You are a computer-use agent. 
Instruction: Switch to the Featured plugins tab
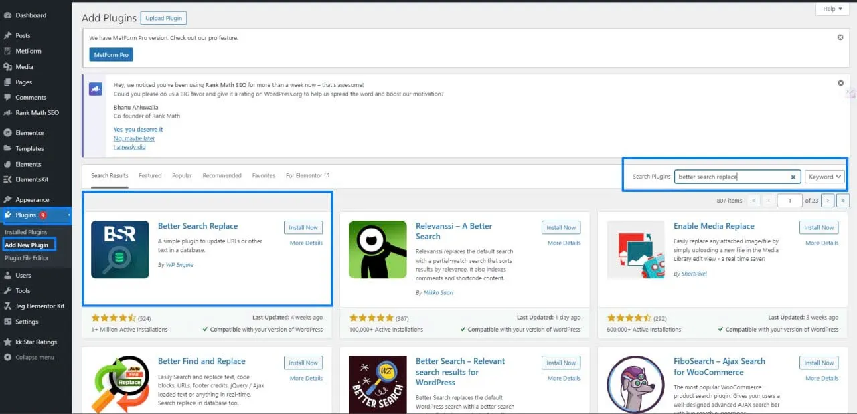click(x=150, y=175)
